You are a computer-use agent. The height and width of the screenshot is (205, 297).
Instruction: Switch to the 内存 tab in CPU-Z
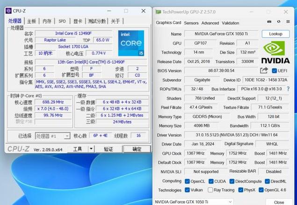click(47, 21)
